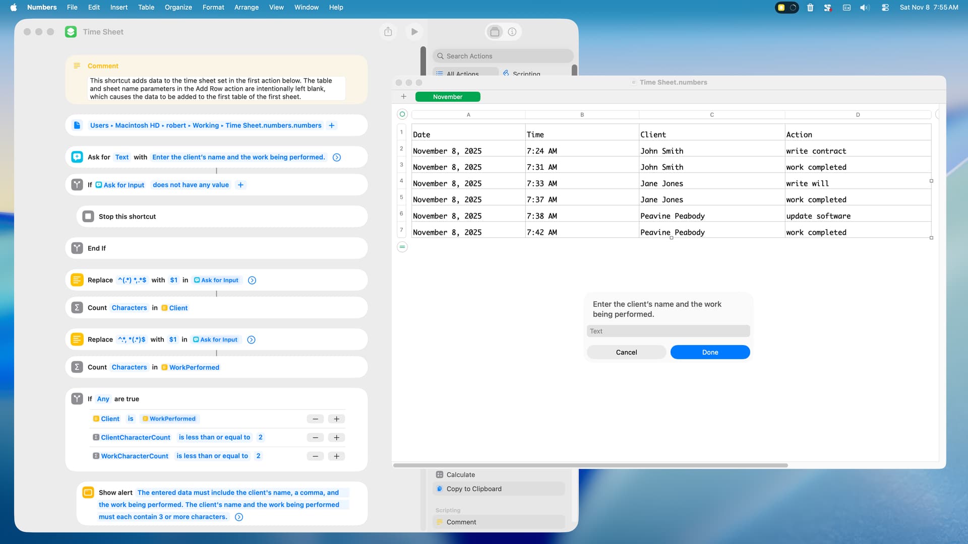This screenshot has width=968, height=544.
Task: Select the November sheet tab
Action: point(447,97)
